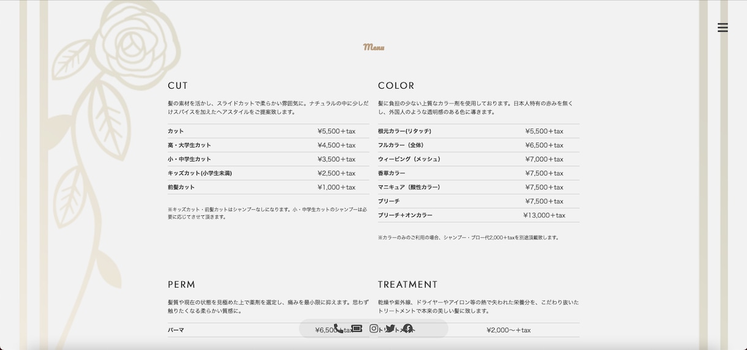Click the カット row label
The height and width of the screenshot is (350, 747).
(x=176, y=131)
